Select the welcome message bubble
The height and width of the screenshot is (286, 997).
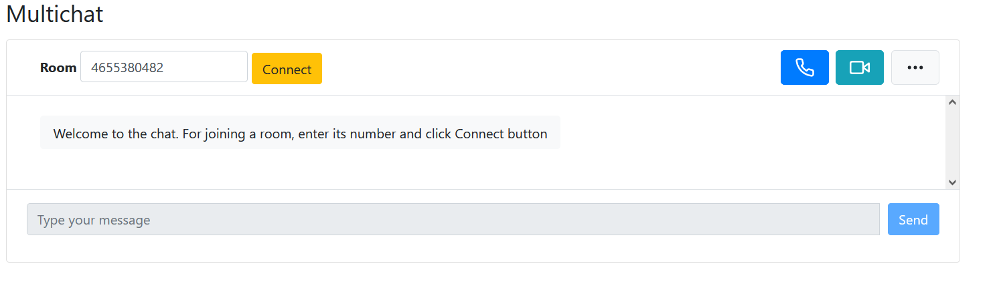click(300, 133)
